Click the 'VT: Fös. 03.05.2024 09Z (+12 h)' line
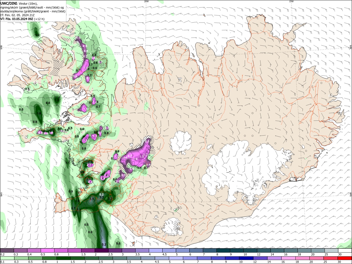Image resolution: width=352 pixels, height=264 pixels. [x=23, y=19]
